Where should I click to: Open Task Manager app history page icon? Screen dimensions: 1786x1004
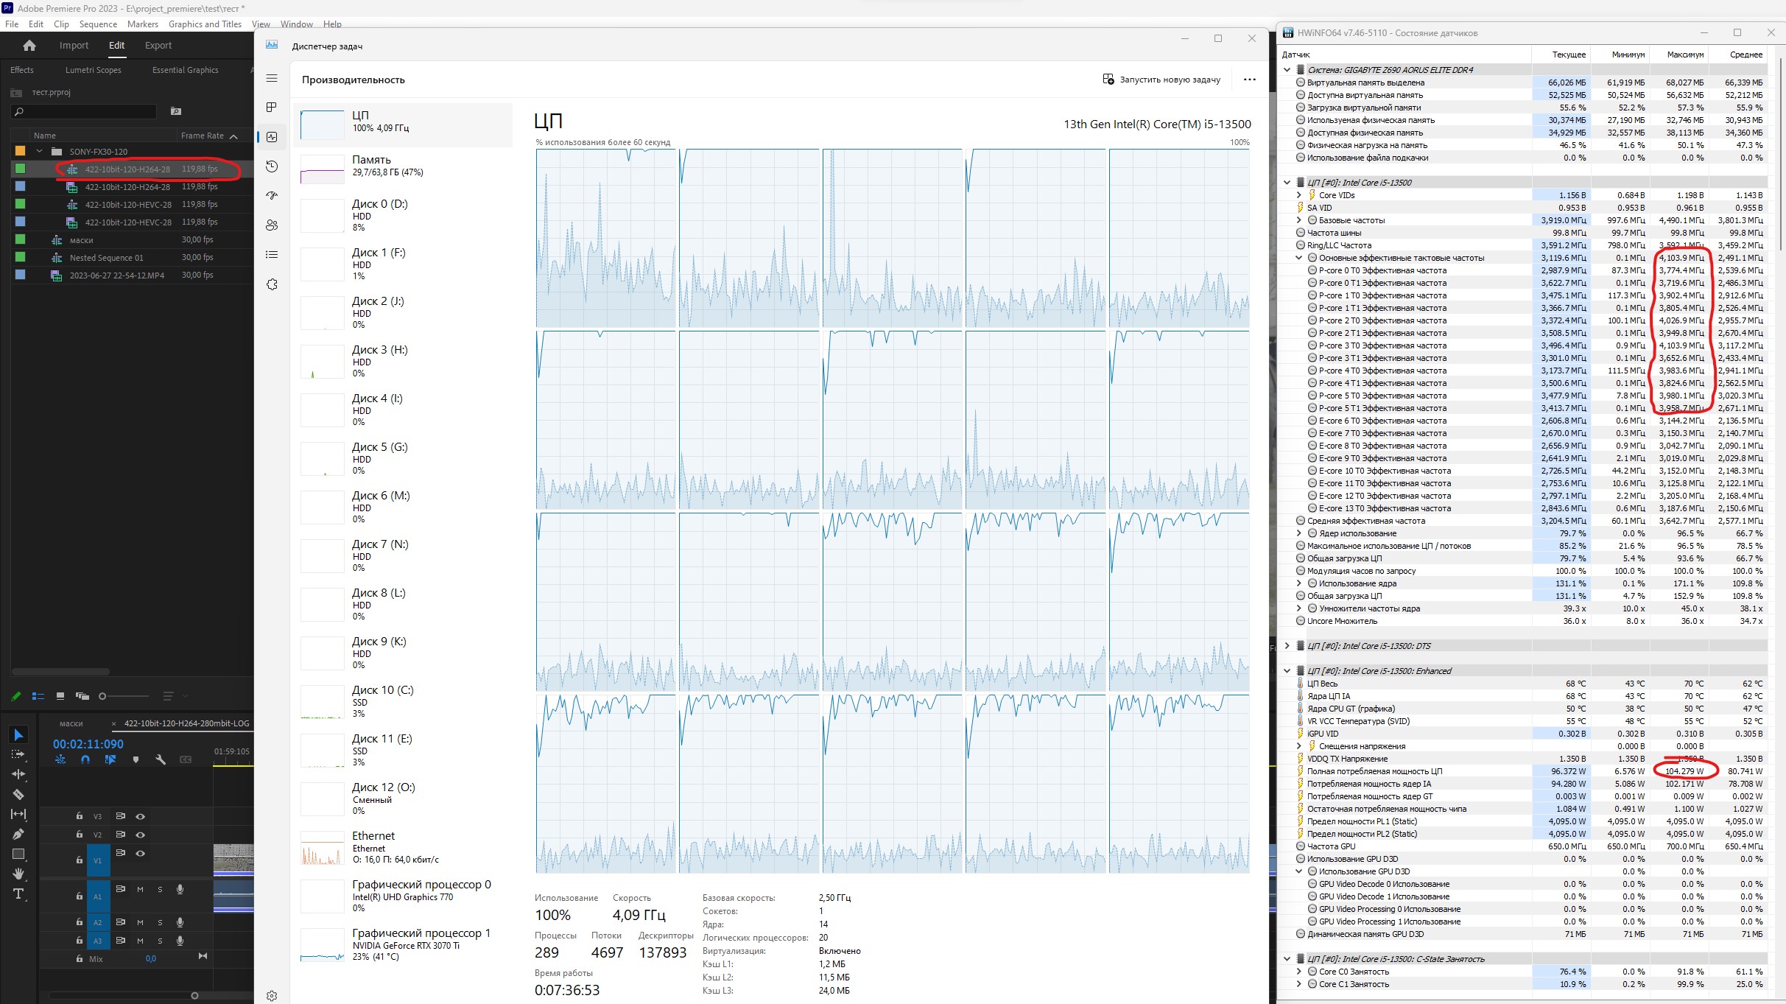(272, 166)
